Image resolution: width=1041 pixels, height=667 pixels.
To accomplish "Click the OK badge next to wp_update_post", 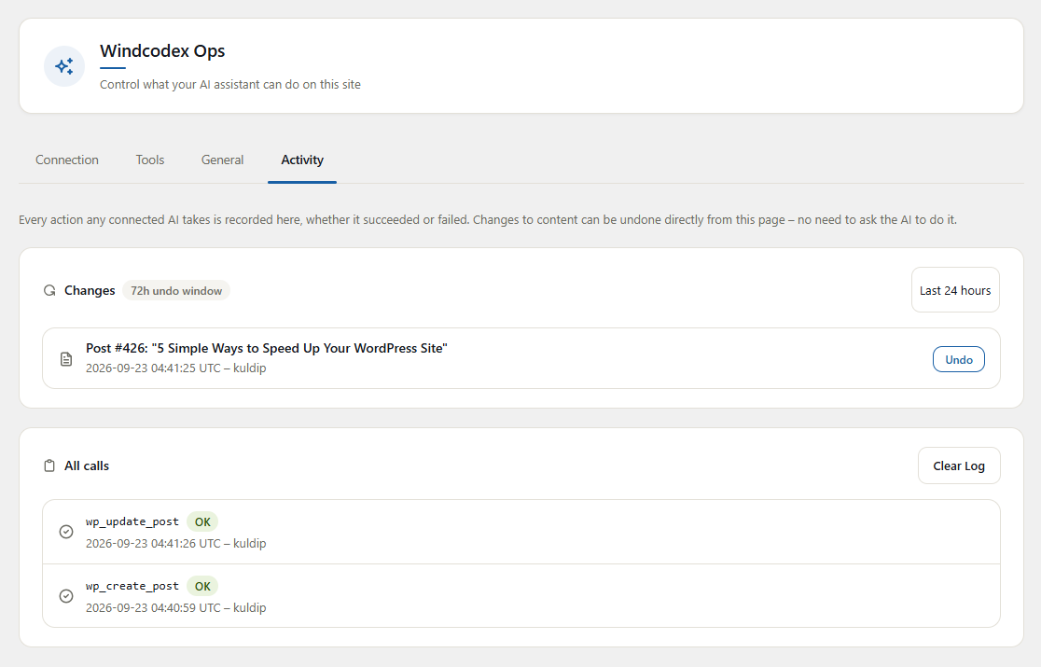I will pyautogui.click(x=202, y=521).
